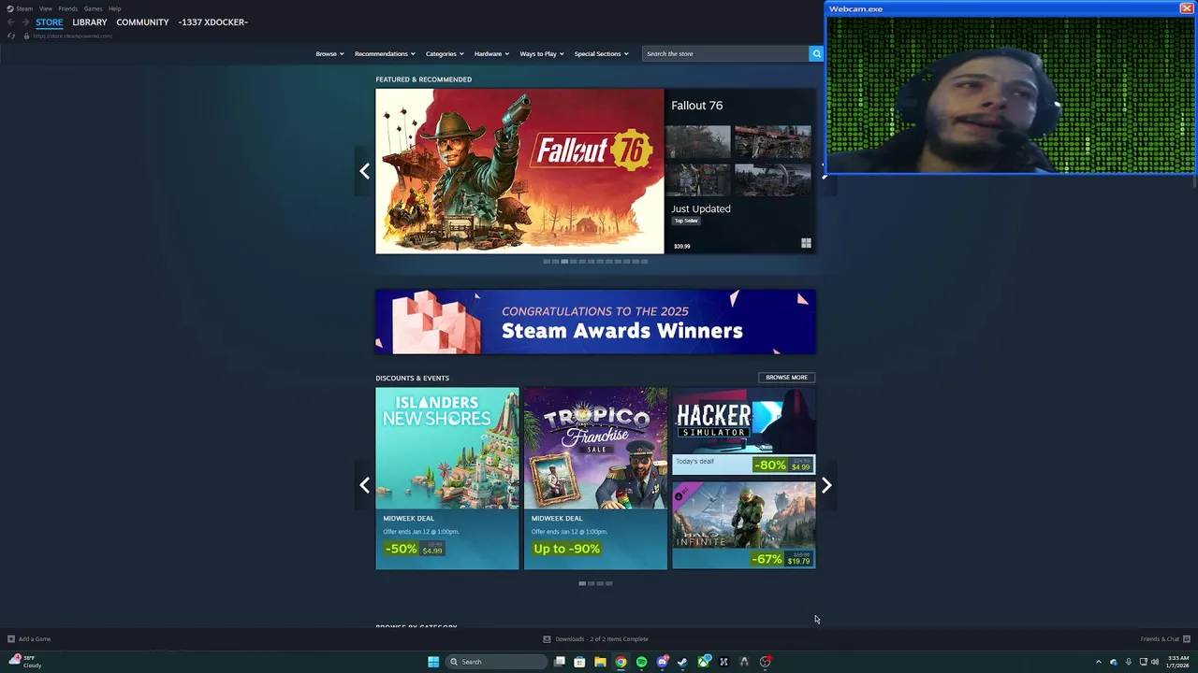Image resolution: width=1198 pixels, height=673 pixels.
Task: Expand the Categories dropdown
Action: [x=445, y=53]
